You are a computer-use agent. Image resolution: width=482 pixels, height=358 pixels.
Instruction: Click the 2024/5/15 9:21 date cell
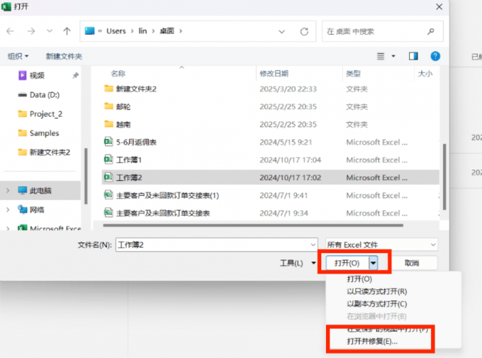(286, 142)
